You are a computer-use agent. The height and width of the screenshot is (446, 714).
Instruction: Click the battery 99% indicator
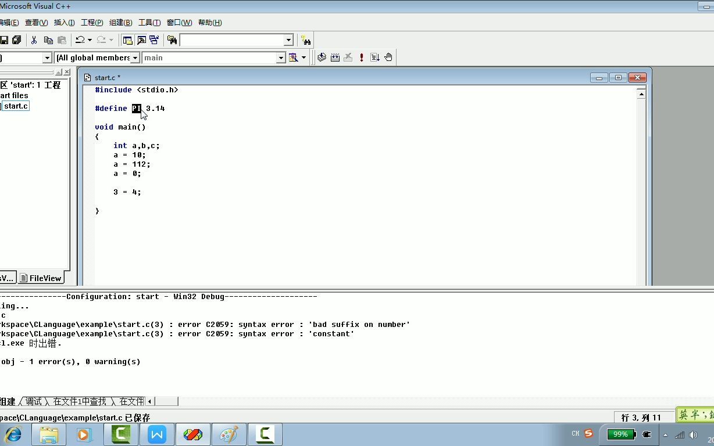pyautogui.click(x=621, y=434)
